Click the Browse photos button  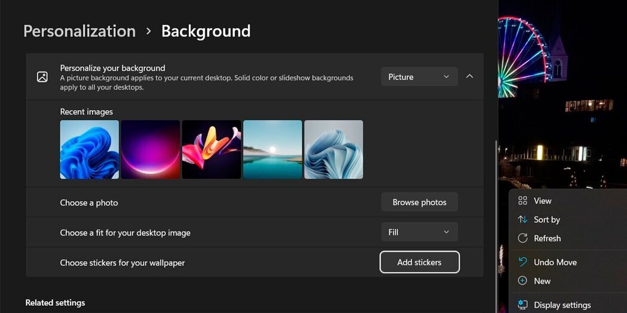[x=419, y=203]
